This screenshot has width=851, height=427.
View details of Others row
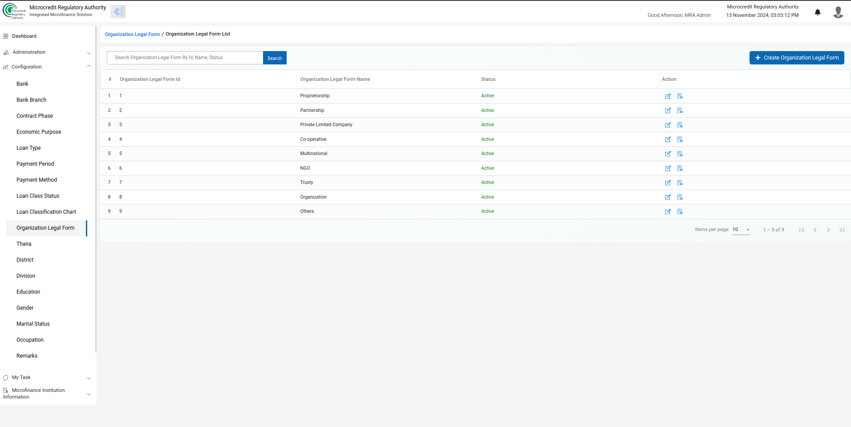coord(680,212)
